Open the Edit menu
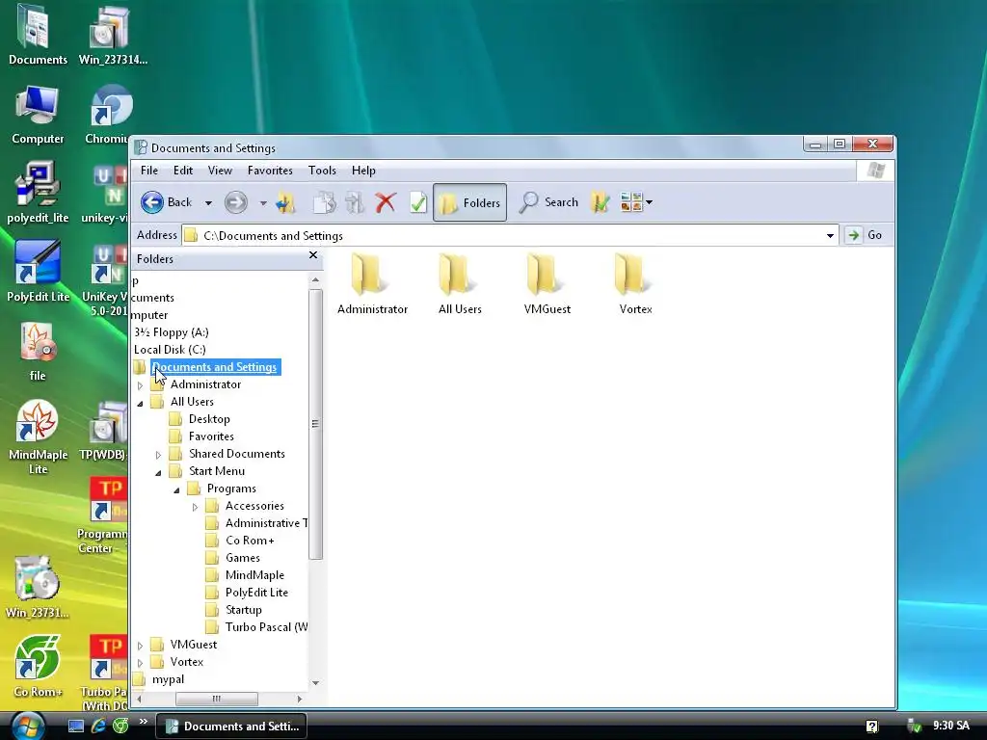 pyautogui.click(x=183, y=171)
